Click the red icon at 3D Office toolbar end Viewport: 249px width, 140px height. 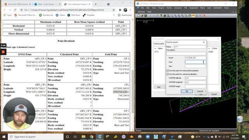click(x=204, y=16)
